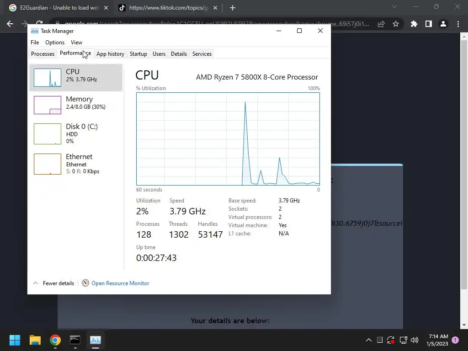
Task: Click Chrome's share page icon
Action: 381,24
